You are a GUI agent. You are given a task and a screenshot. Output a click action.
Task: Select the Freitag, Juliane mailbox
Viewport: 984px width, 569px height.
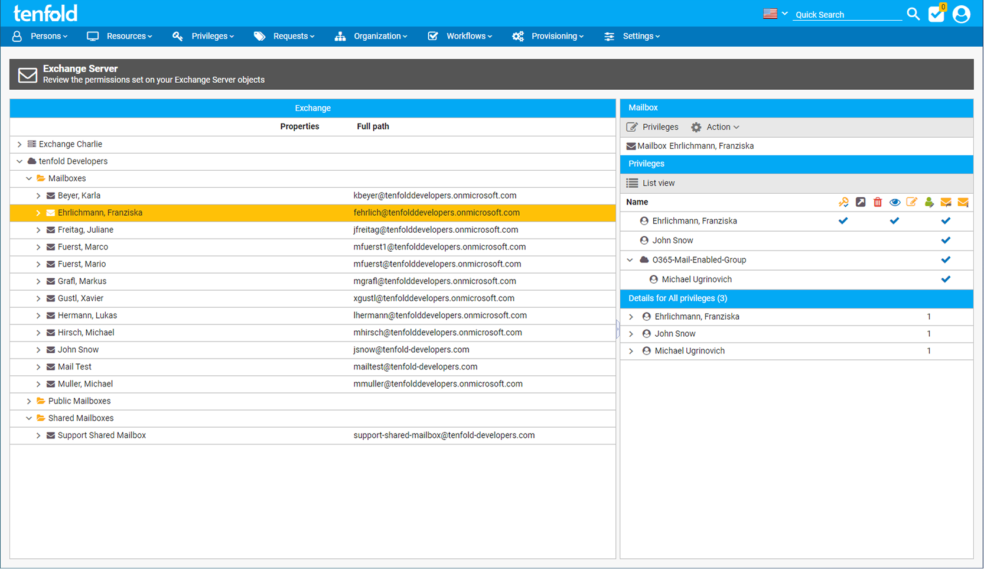pyautogui.click(x=313, y=230)
